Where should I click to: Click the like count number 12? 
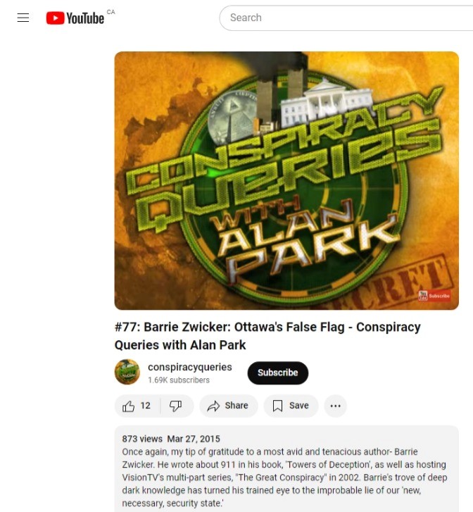[145, 406]
